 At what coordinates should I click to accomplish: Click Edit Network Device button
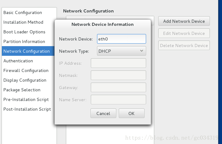184,33
